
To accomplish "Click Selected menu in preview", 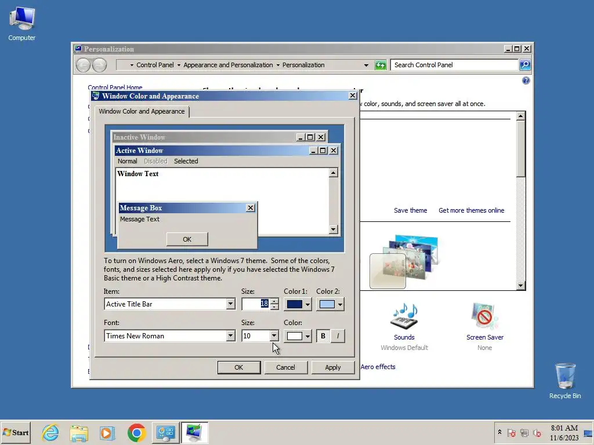I will pos(186,161).
